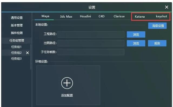Select 任务组1 in the list
The image size is (173, 107).
pos(16,47)
